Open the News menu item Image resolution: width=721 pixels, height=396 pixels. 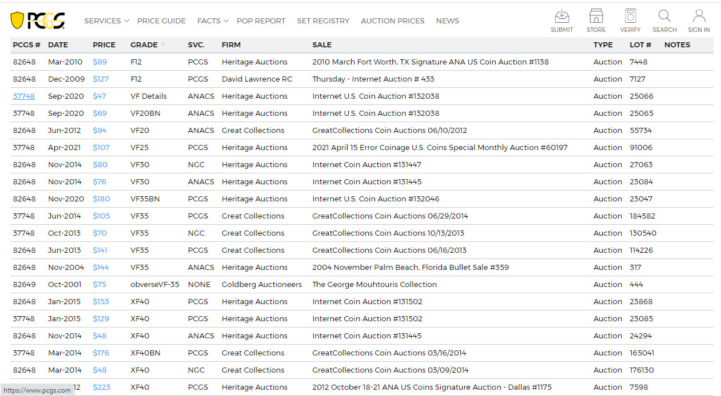click(x=447, y=21)
